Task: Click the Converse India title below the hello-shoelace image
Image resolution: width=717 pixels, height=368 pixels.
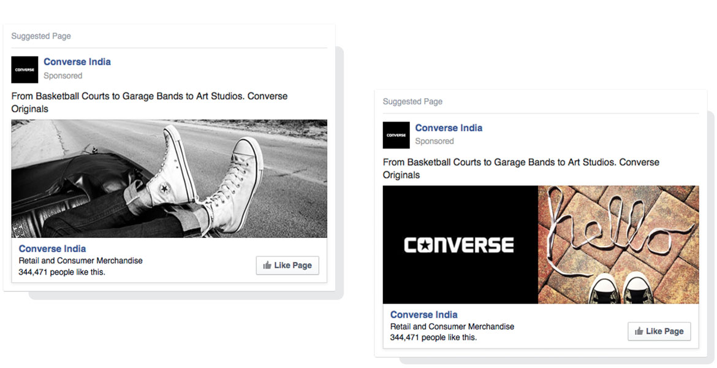Action: click(x=423, y=315)
